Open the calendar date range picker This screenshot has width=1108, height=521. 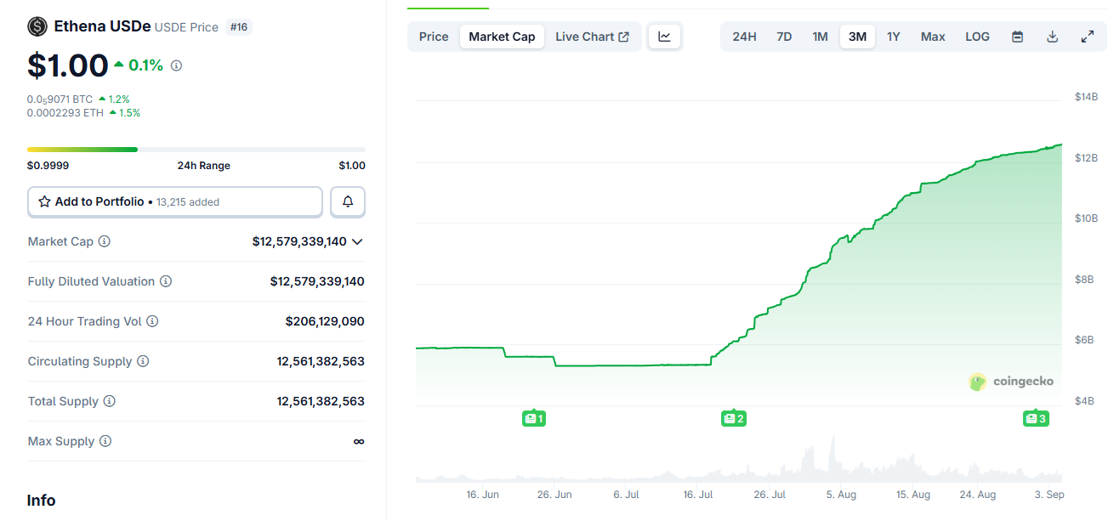pos(1017,37)
